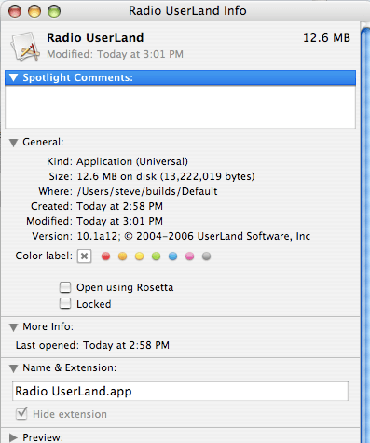
Task: Collapse the More Info section
Action: click(13, 327)
